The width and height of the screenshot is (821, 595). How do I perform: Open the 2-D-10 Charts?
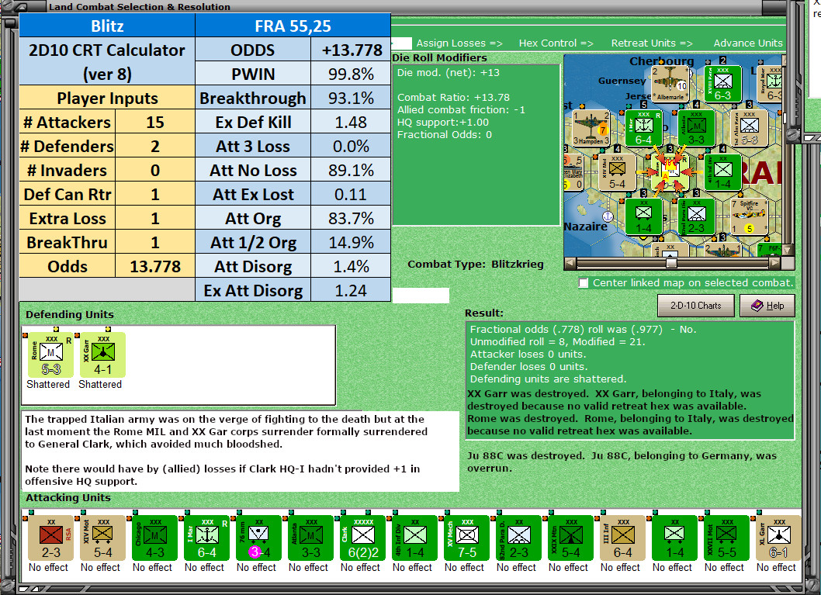pos(695,306)
